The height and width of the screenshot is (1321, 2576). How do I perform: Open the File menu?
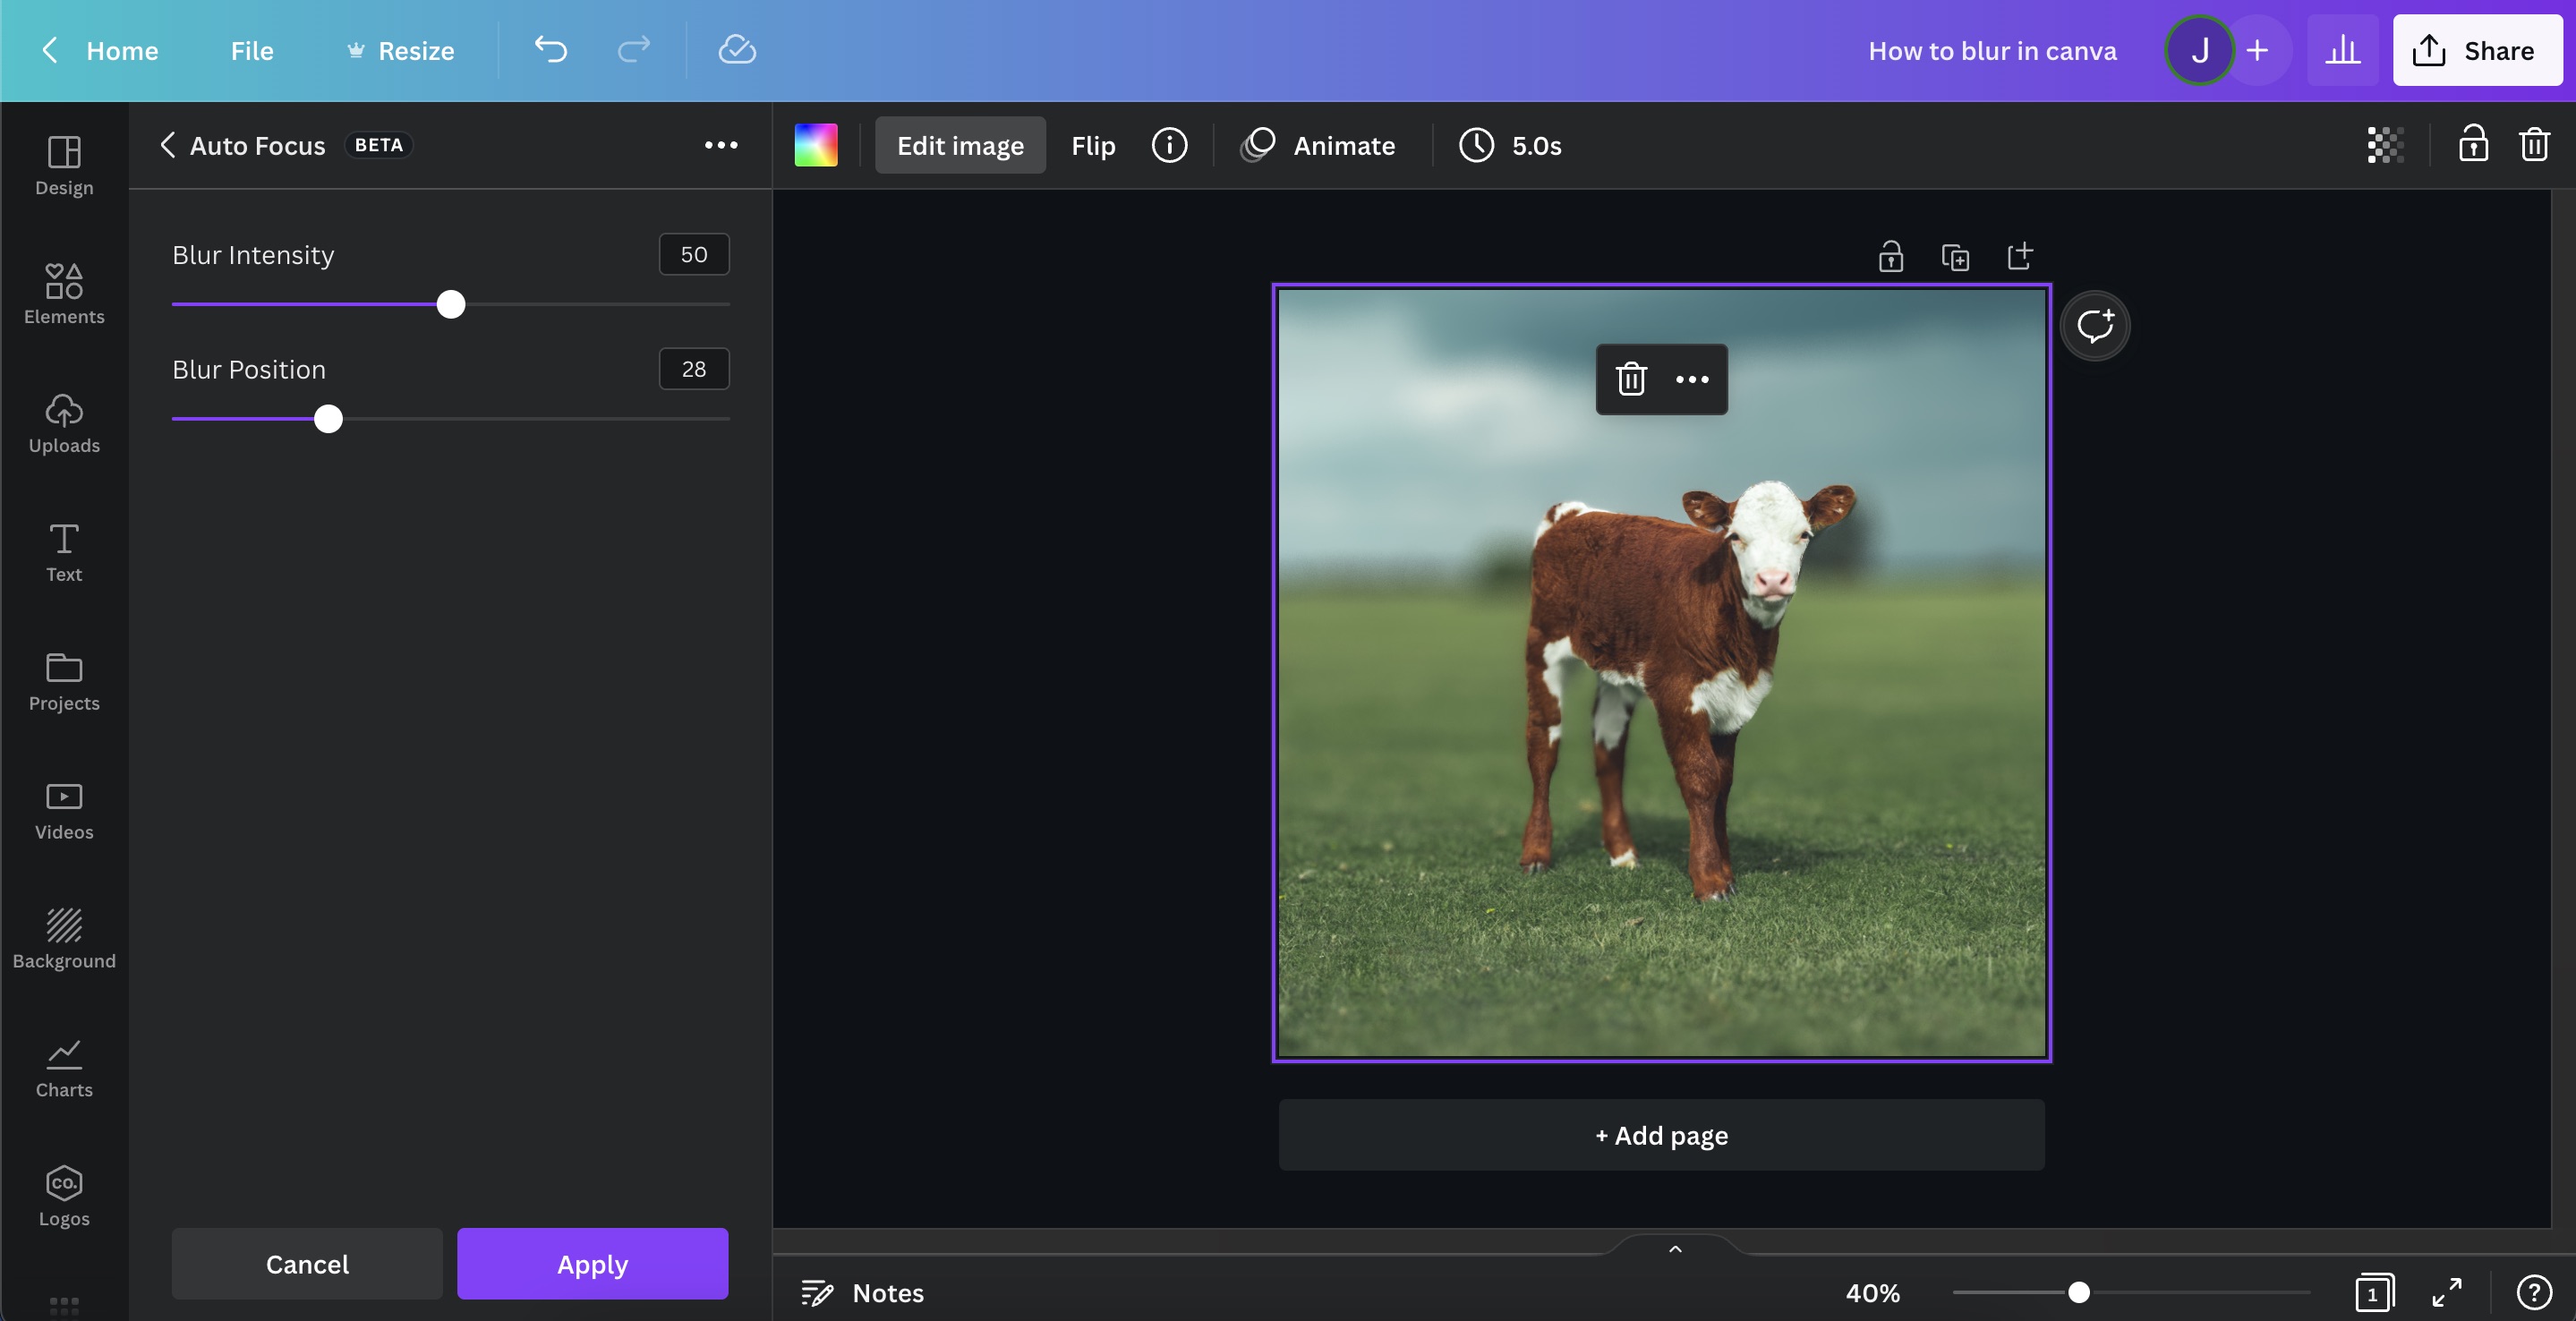pos(251,50)
